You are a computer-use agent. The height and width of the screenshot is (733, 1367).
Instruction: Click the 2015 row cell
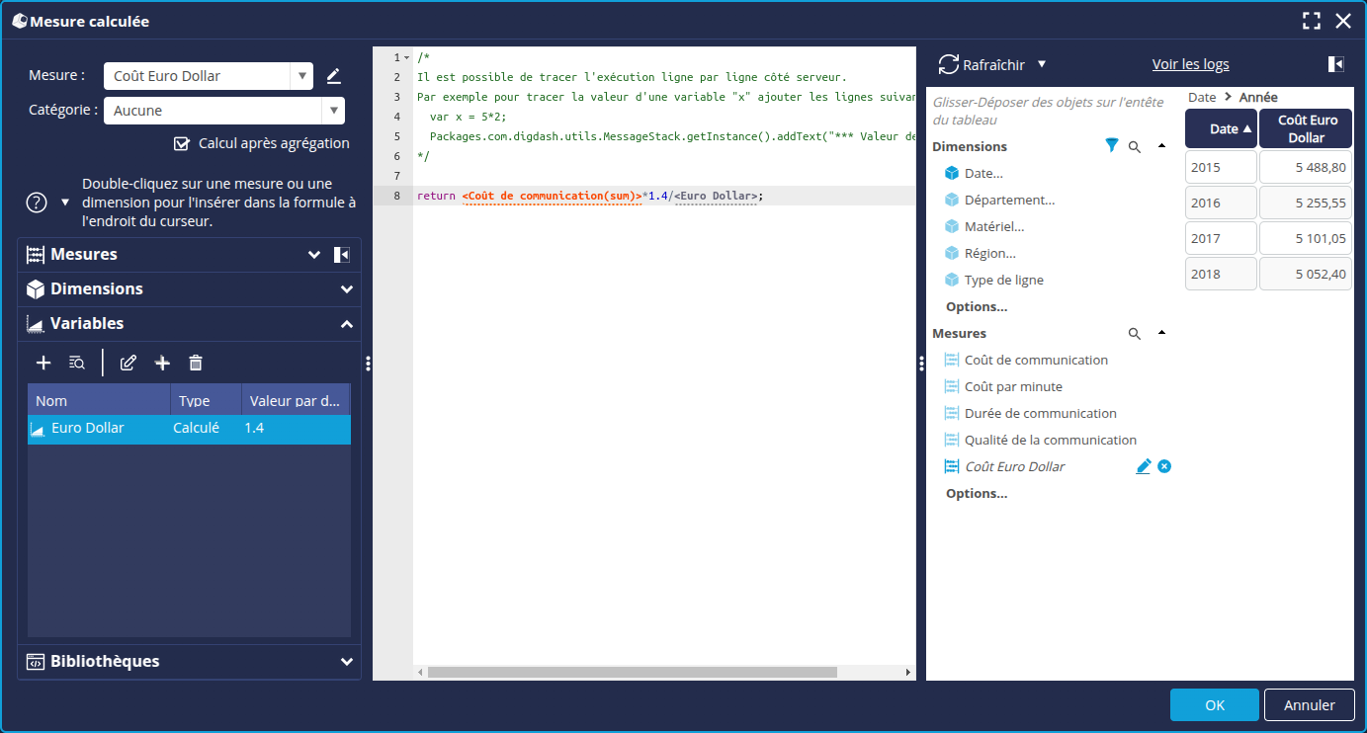tap(1221, 167)
